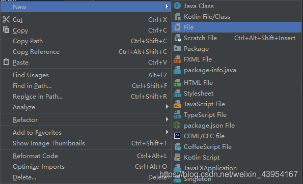This screenshot has height=184, width=303.
Task: Create a new Scratch File
Action: click(236, 38)
